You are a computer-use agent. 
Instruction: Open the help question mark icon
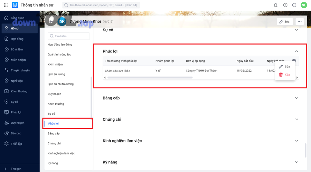[x=285, y=5]
